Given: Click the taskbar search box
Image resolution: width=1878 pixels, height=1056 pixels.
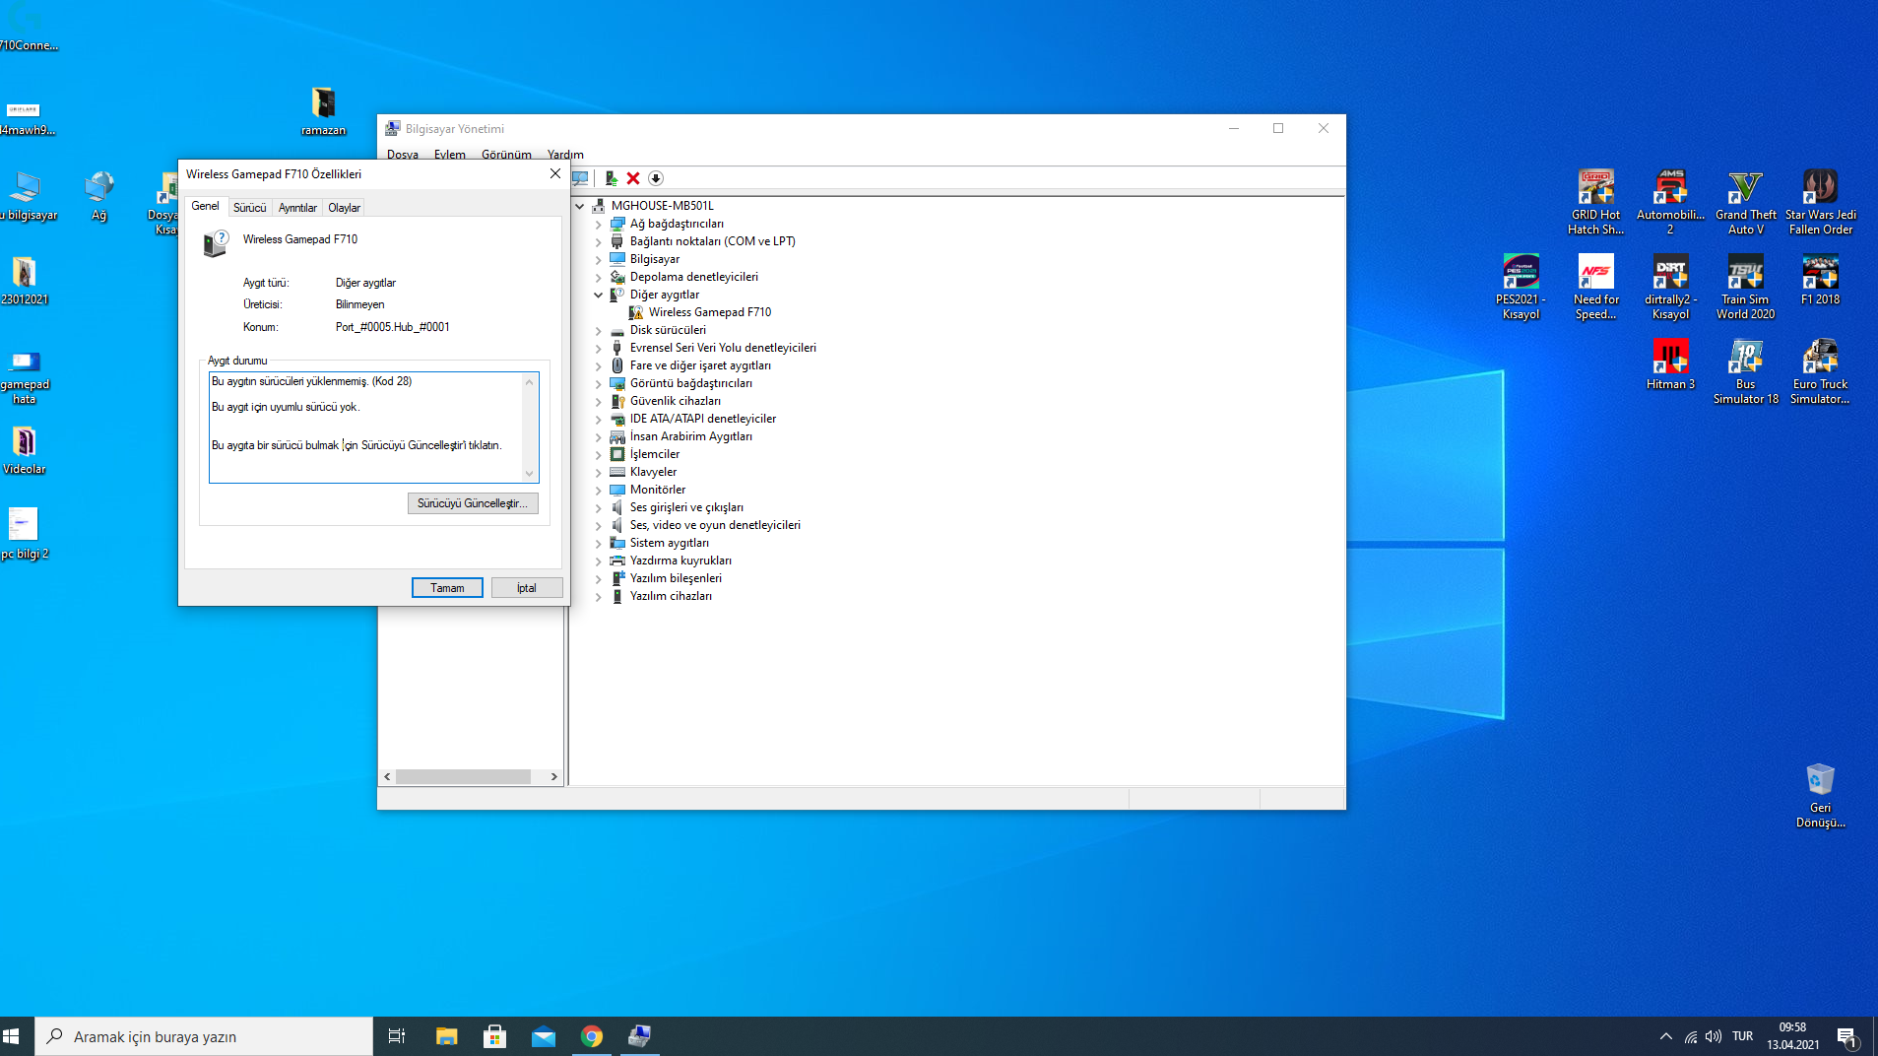Looking at the screenshot, I should [x=204, y=1036].
